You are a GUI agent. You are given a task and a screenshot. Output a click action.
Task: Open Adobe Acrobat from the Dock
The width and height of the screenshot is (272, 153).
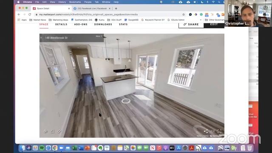(192, 148)
